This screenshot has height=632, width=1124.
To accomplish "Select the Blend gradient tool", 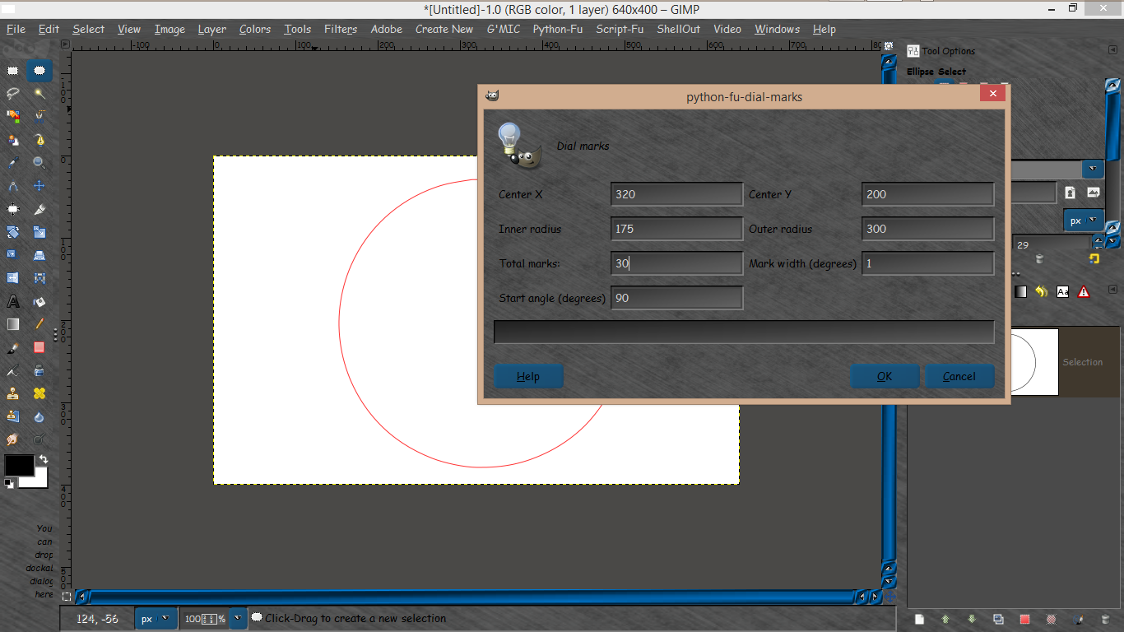I will pyautogui.click(x=13, y=324).
